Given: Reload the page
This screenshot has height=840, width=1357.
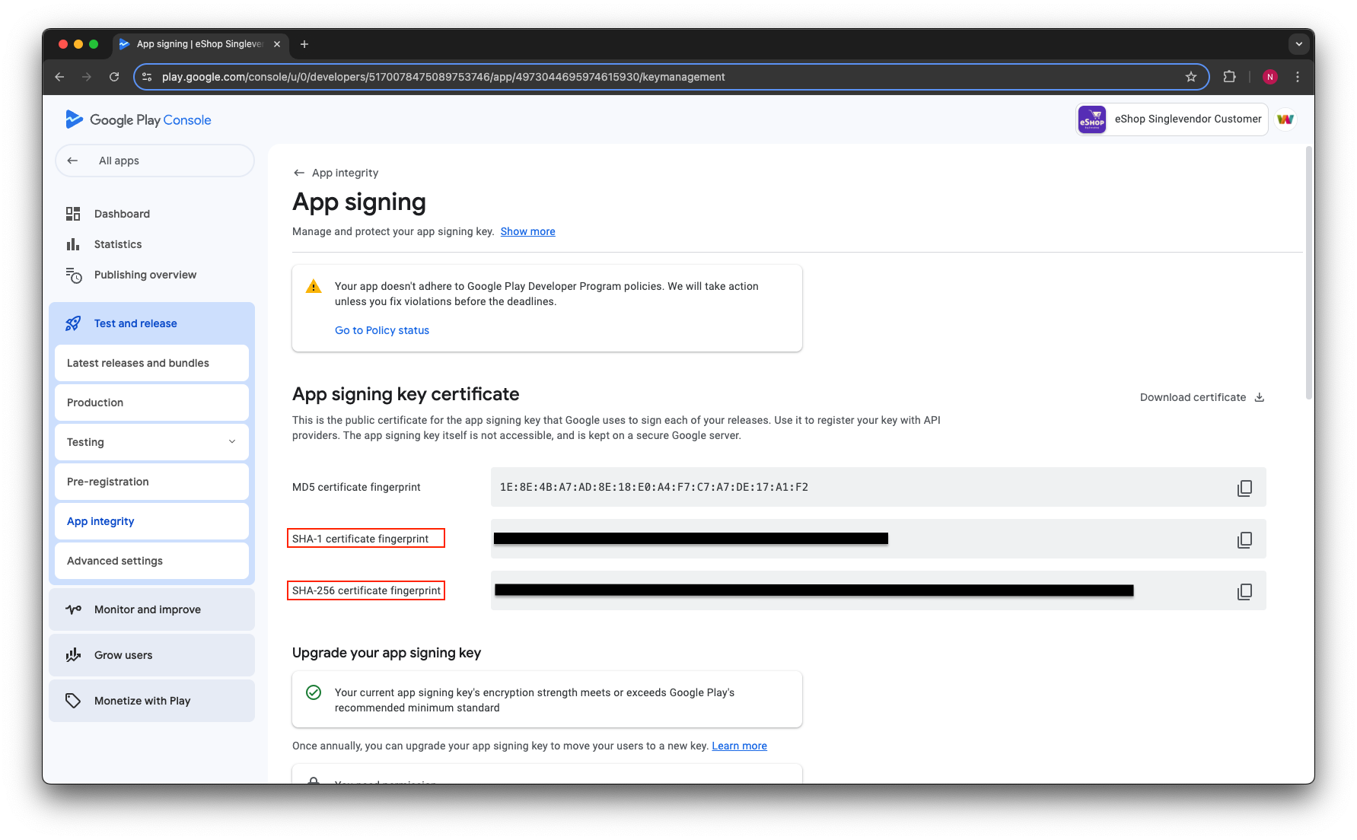Looking at the screenshot, I should (114, 77).
